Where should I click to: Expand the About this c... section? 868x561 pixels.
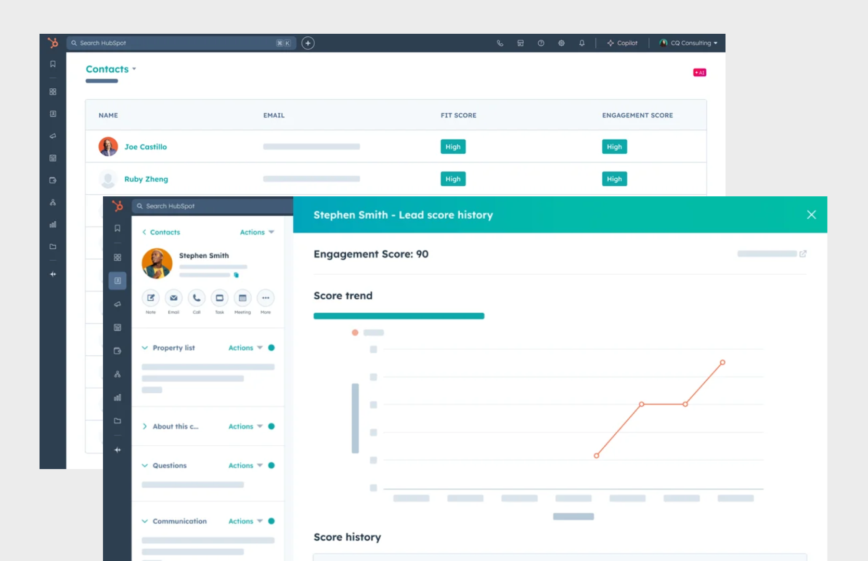pyautogui.click(x=145, y=426)
